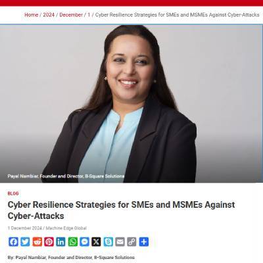Share article on Facebook
The height and width of the screenshot is (263, 263).
click(13, 242)
